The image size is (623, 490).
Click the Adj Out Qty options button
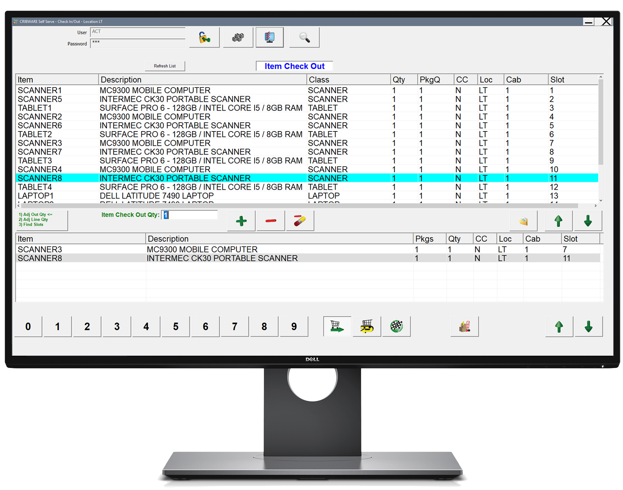42,220
